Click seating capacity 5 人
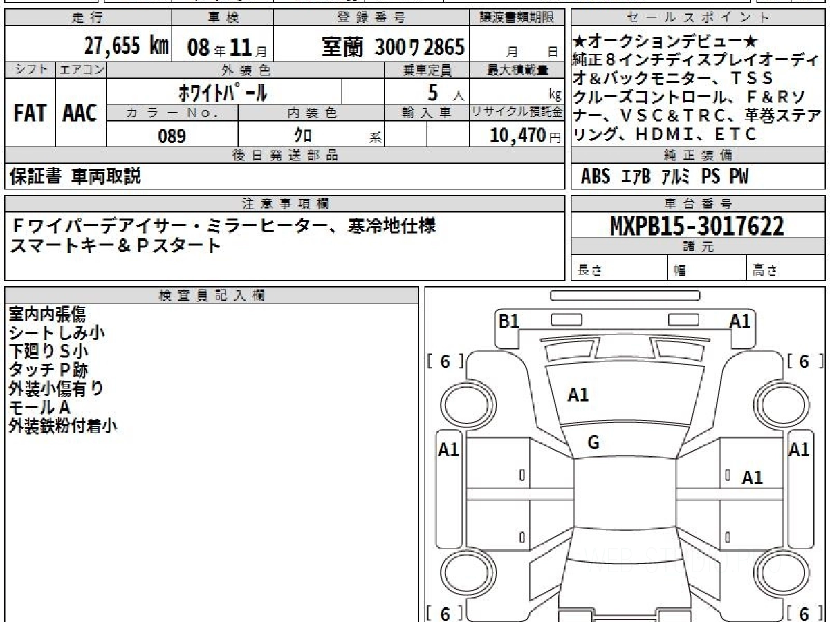The width and height of the screenshot is (830, 622). coord(445,91)
